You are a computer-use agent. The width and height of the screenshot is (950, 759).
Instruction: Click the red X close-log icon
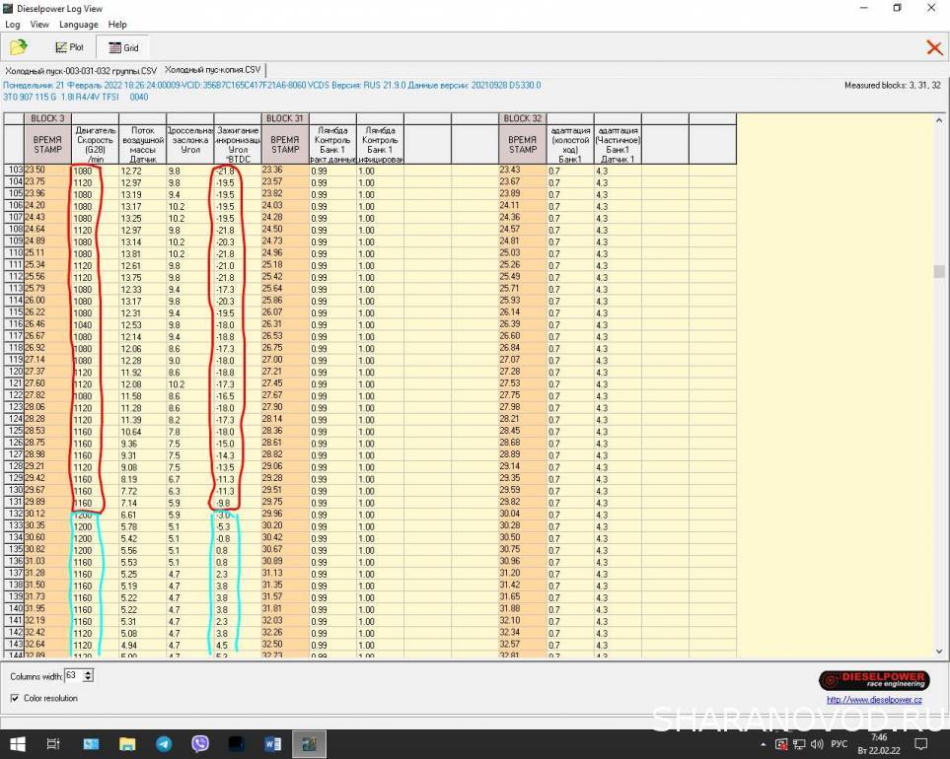tap(933, 47)
